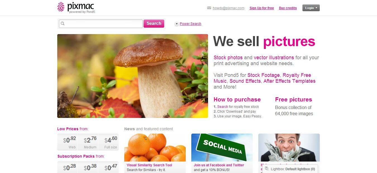Click the howdy@pixmac.com email link

228,8
